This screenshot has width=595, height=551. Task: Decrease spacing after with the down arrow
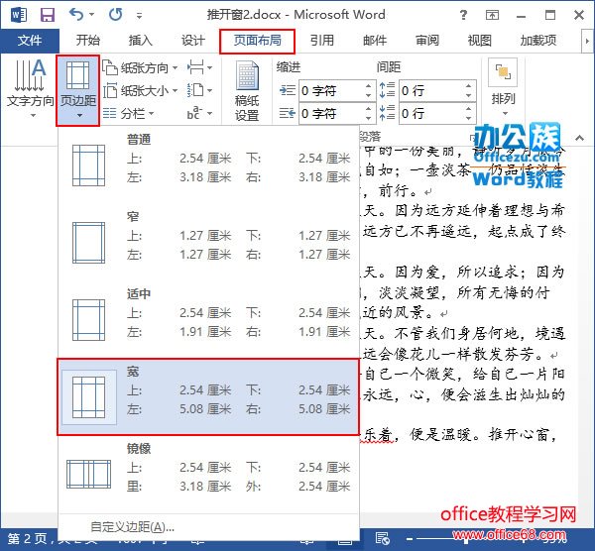[469, 118]
